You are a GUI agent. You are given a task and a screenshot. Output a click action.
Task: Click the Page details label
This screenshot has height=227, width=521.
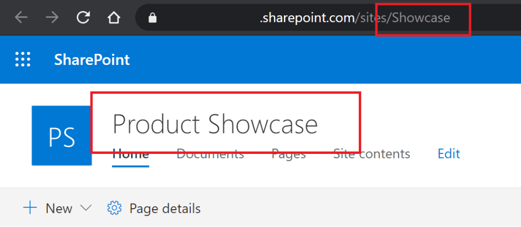(165, 208)
